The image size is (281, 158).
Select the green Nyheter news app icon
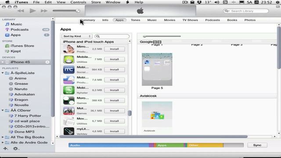point(69,90)
